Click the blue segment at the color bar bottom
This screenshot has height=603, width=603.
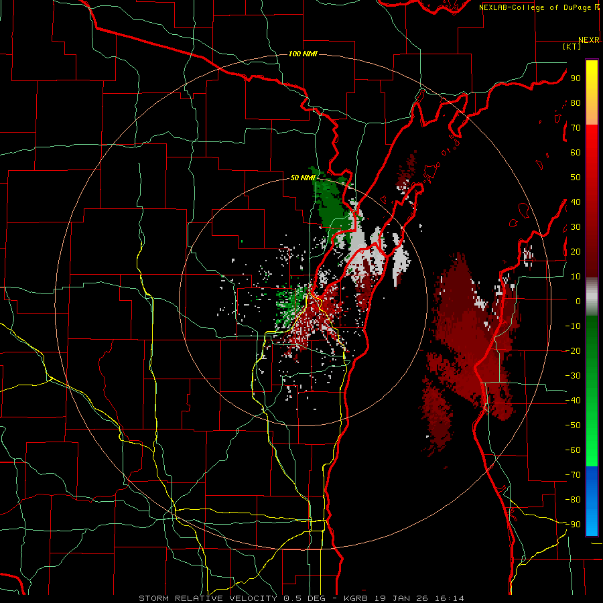point(592,501)
